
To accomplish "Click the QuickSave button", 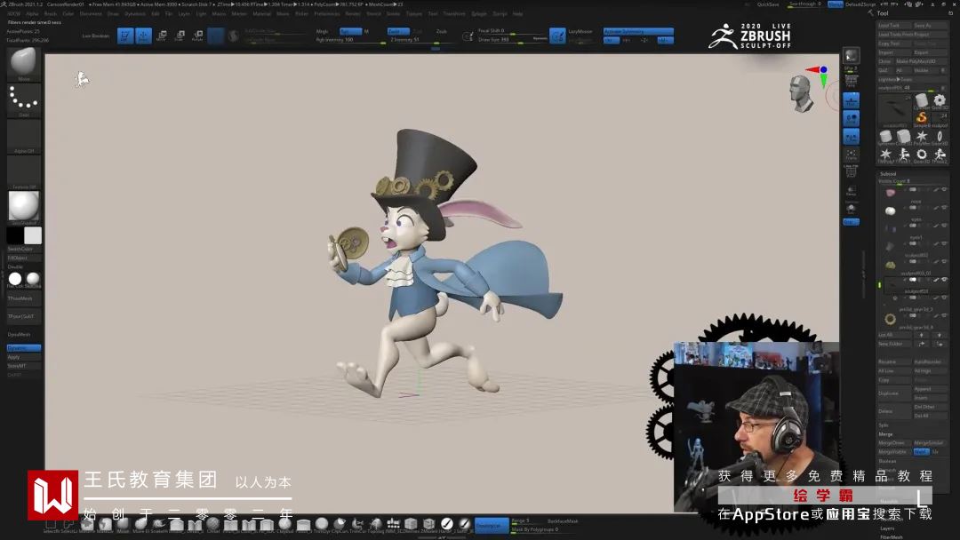I will pyautogui.click(x=768, y=4).
